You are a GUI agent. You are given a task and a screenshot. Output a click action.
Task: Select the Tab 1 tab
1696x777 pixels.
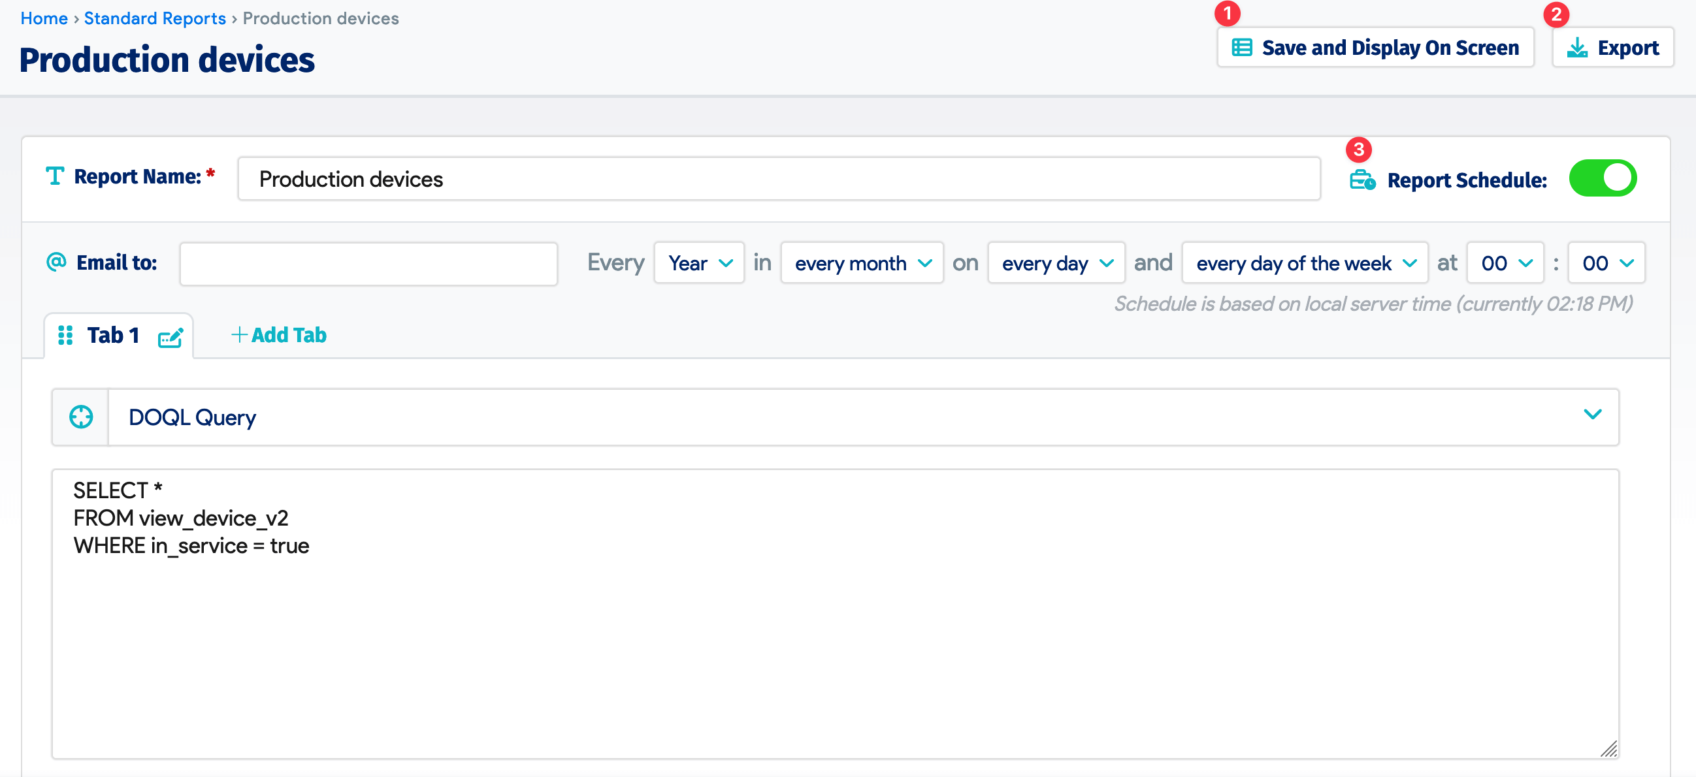tap(118, 336)
